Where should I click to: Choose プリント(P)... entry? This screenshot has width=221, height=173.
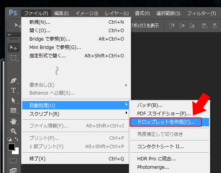point(76,138)
